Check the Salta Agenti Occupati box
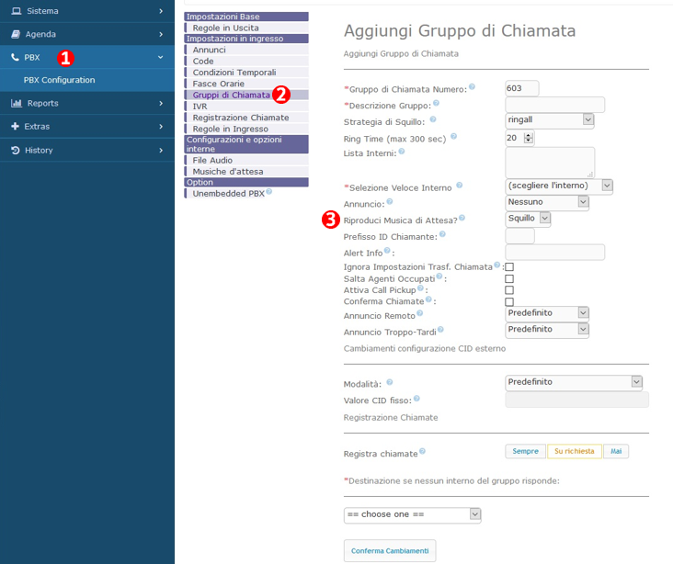 click(509, 278)
